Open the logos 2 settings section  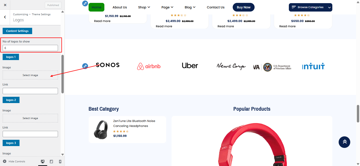click(x=11, y=100)
